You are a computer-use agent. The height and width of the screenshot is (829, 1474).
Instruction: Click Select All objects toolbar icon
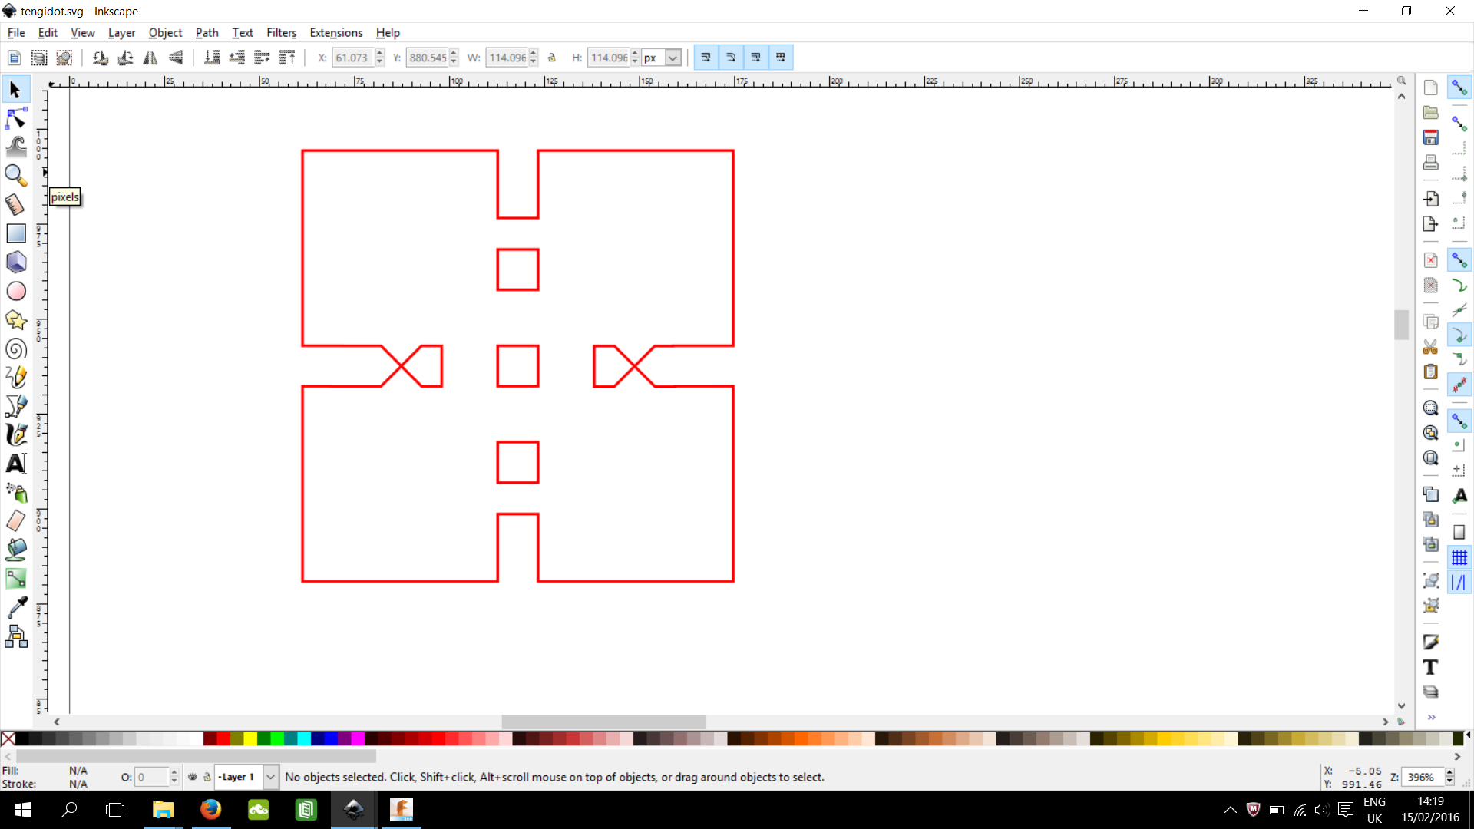pyautogui.click(x=14, y=58)
